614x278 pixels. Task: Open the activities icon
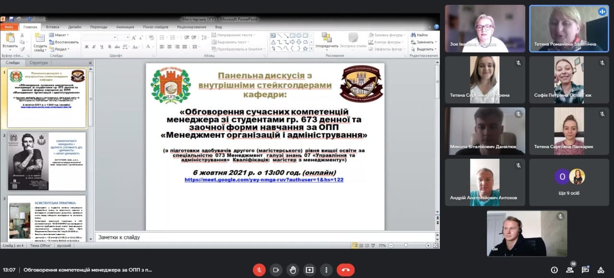coord(601,270)
